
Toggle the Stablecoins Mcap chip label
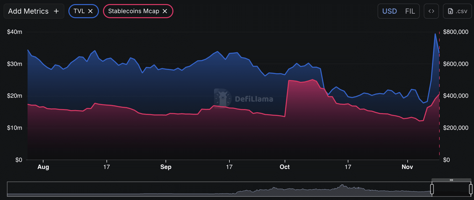pyautogui.click(x=134, y=11)
